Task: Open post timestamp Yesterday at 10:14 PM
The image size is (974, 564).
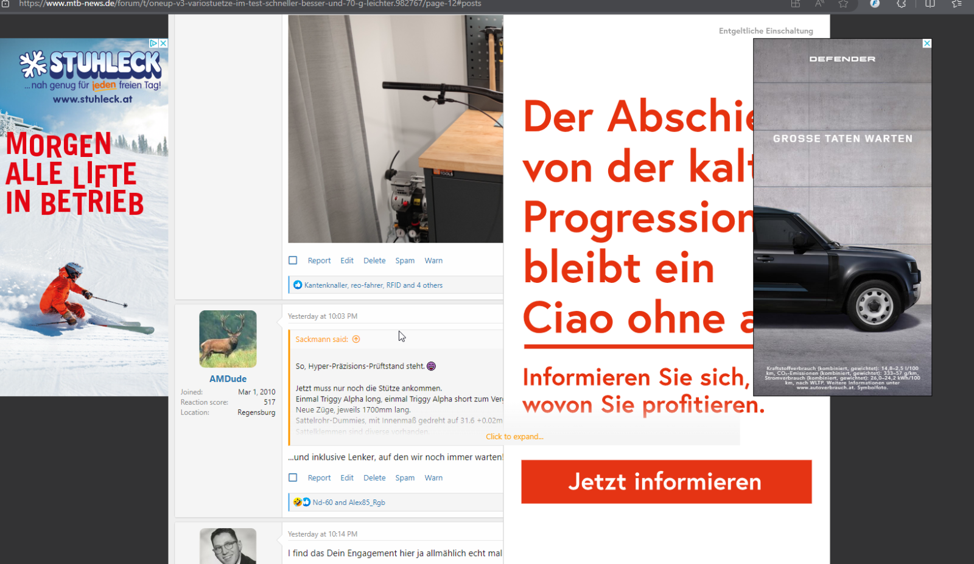Action: [x=323, y=534]
